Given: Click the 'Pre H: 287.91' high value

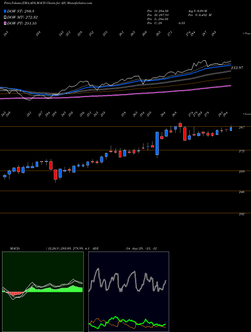Looking at the screenshot, I should 158,15.
